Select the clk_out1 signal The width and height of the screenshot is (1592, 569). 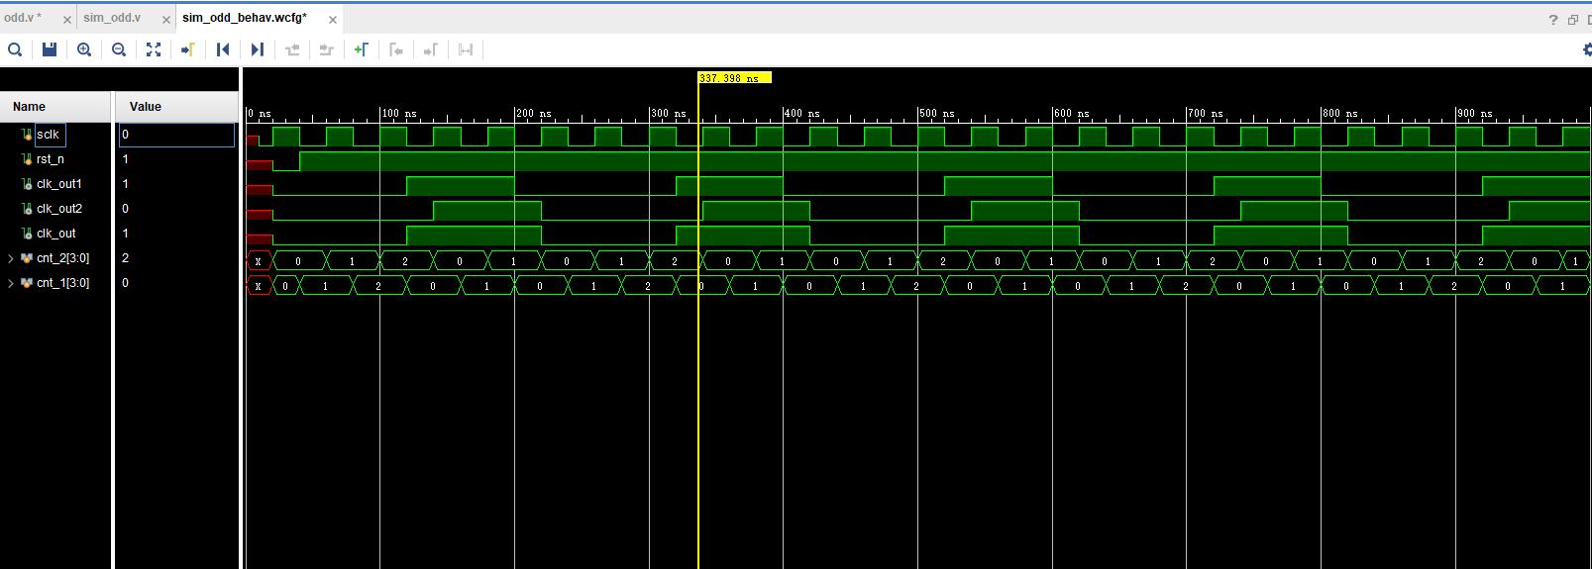click(x=59, y=184)
